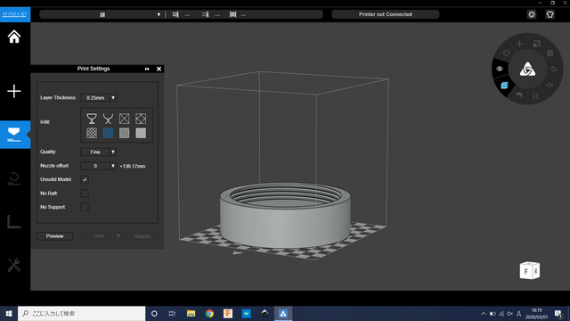570x321 pixels.
Task: Click the Add model plus icon
Action: click(14, 91)
